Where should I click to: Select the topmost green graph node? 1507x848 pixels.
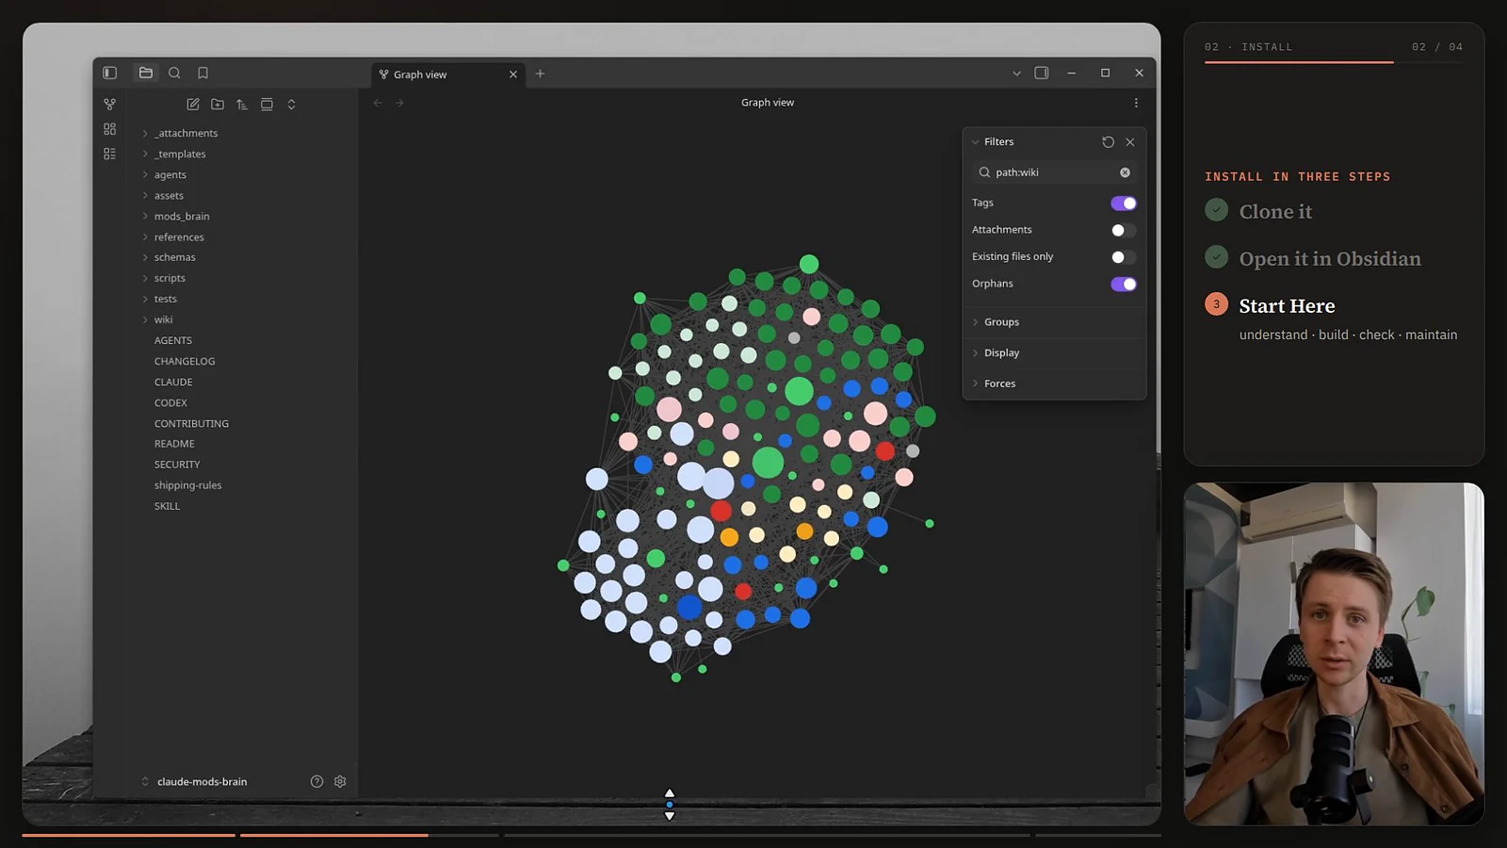click(809, 264)
